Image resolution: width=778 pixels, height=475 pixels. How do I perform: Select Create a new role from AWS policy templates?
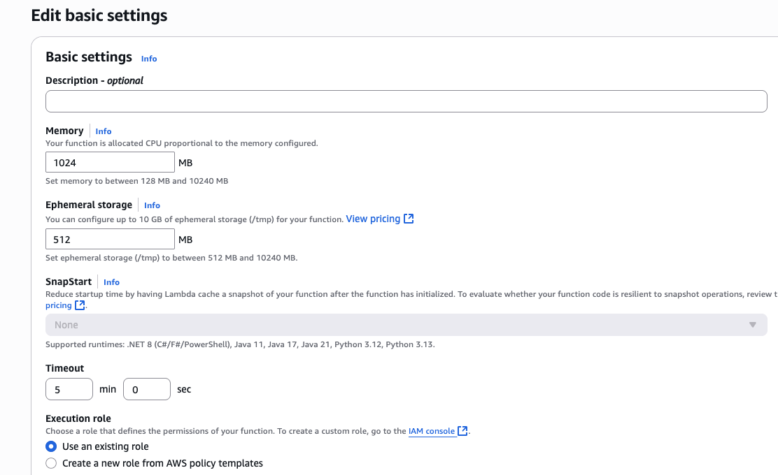[51, 463]
